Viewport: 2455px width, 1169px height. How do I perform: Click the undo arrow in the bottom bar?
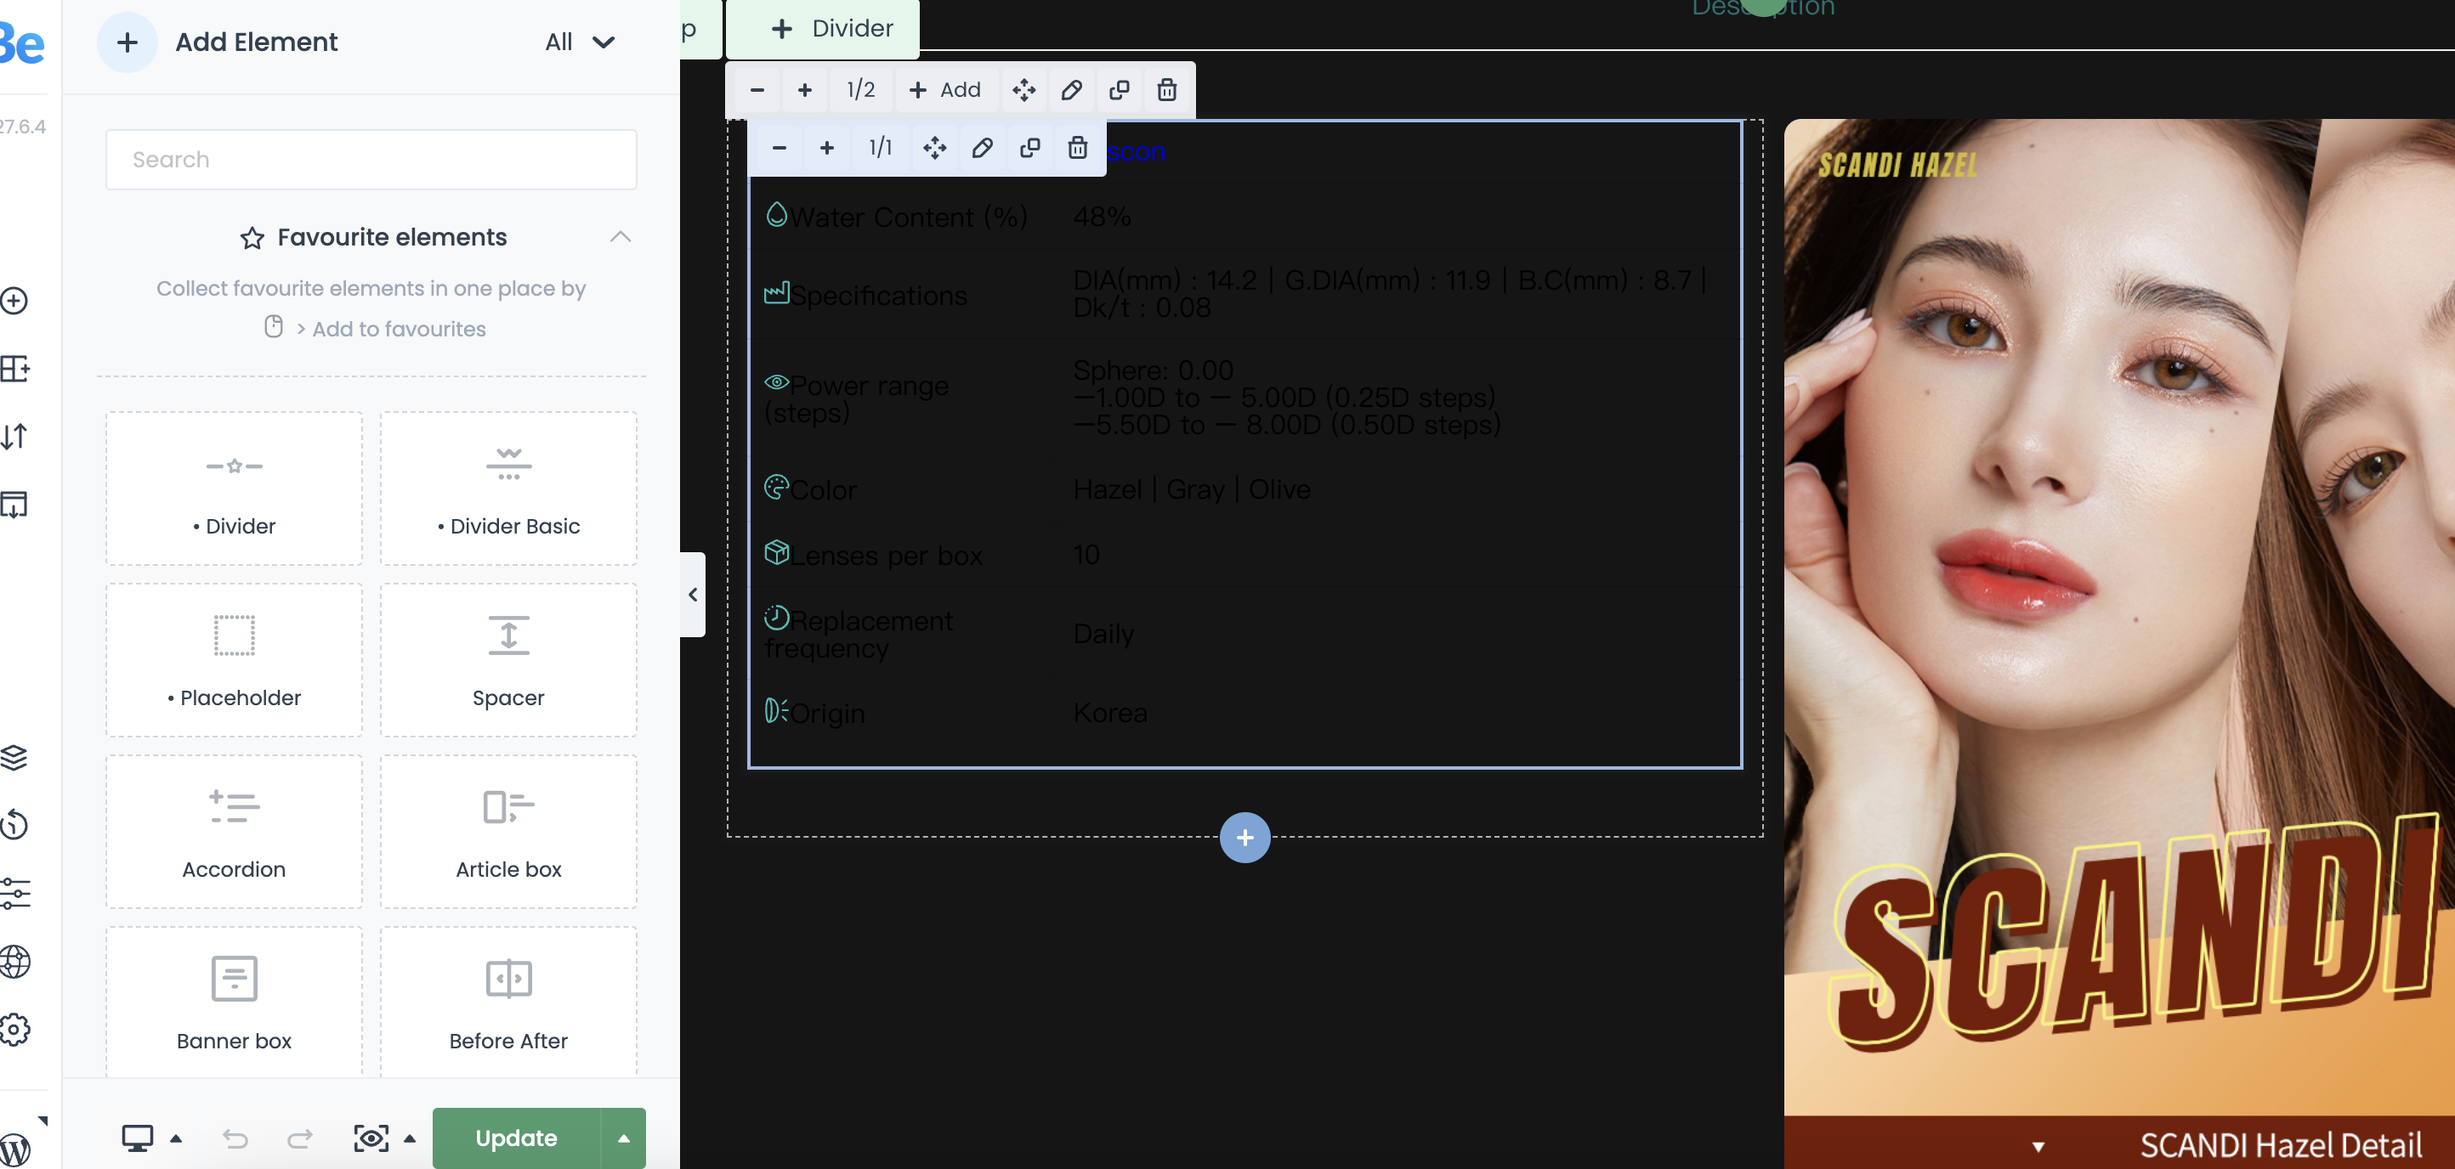pyautogui.click(x=235, y=1138)
